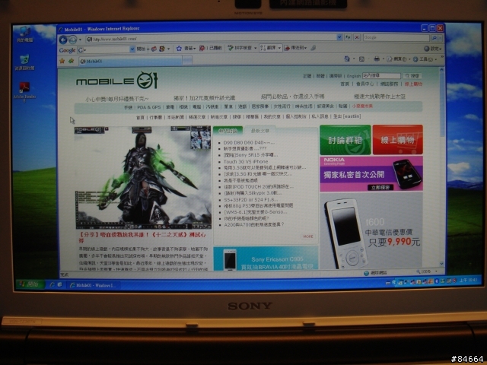Select the Mobile01 browser tab
487x365 pixels.
pos(130,61)
